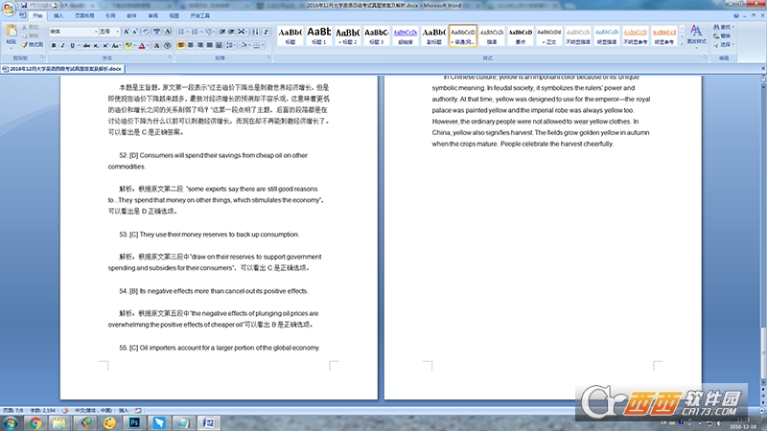Screen dimensions: 767x431
Task: Clear formatting with the eraser icon
Action: coord(146,32)
